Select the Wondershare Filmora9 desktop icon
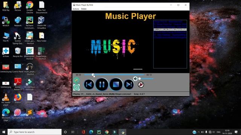This screenshot has width=241, height=135. tap(30, 84)
